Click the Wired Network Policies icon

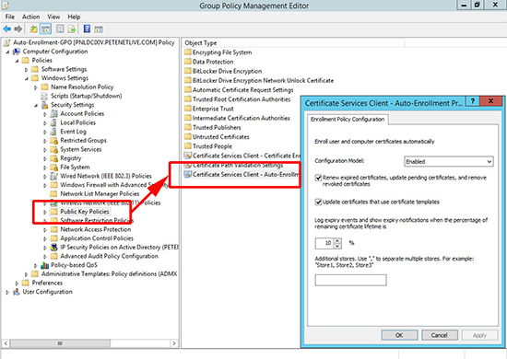click(54, 176)
